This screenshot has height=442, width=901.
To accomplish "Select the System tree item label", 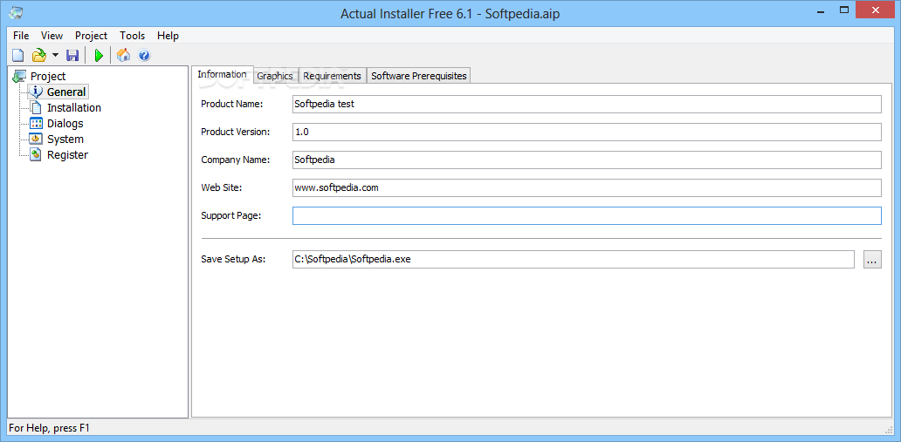I will tap(65, 139).
